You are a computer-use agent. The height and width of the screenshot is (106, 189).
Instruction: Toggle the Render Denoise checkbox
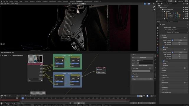(x=163, y=61)
